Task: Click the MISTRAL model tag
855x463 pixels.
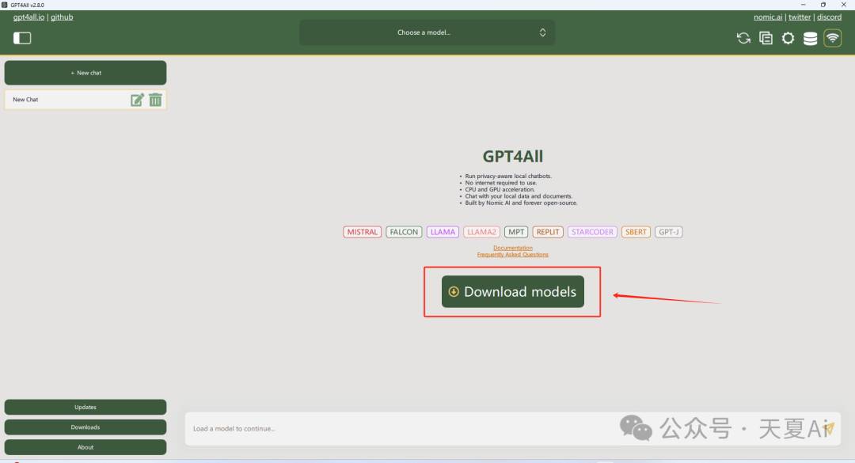Action: tap(362, 232)
